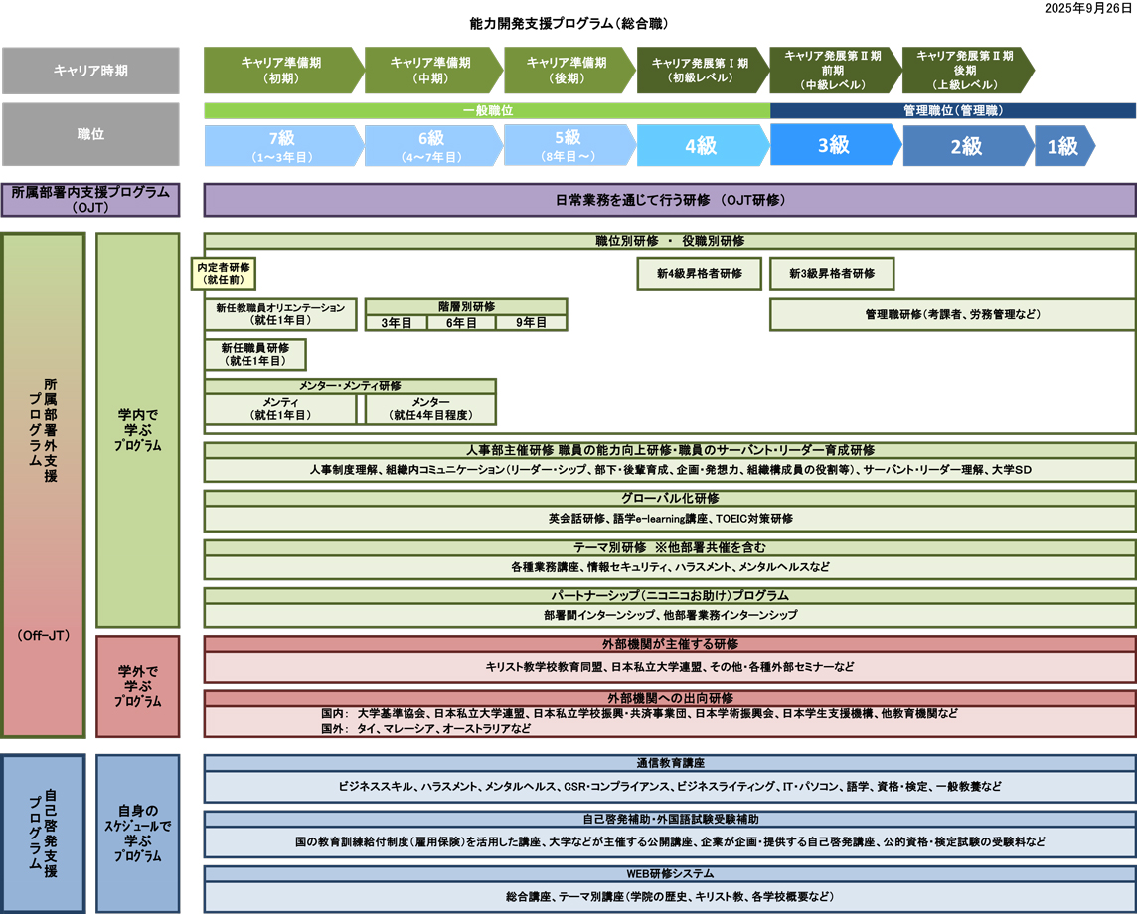Click the キャリア発展第Ⅰ期 arrow shape

(x=701, y=70)
